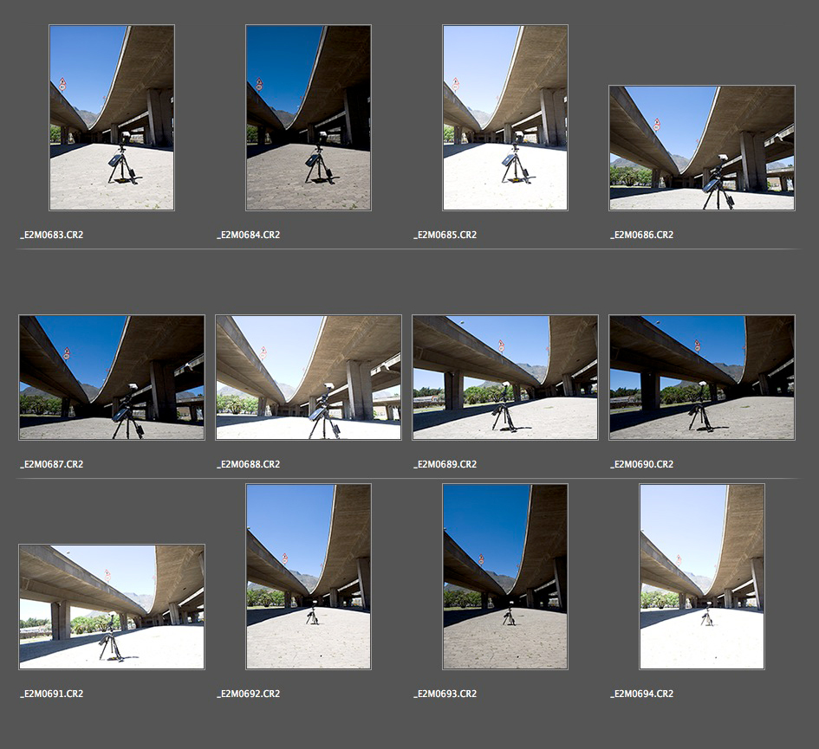Click the _E2M0688.CR2 filename text
The image size is (819, 749).
click(x=249, y=464)
